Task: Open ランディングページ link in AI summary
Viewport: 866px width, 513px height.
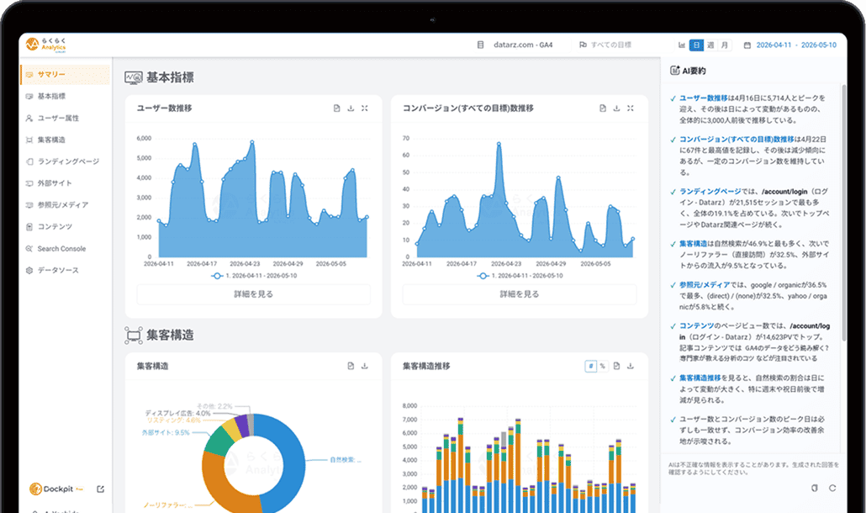Action: point(710,192)
